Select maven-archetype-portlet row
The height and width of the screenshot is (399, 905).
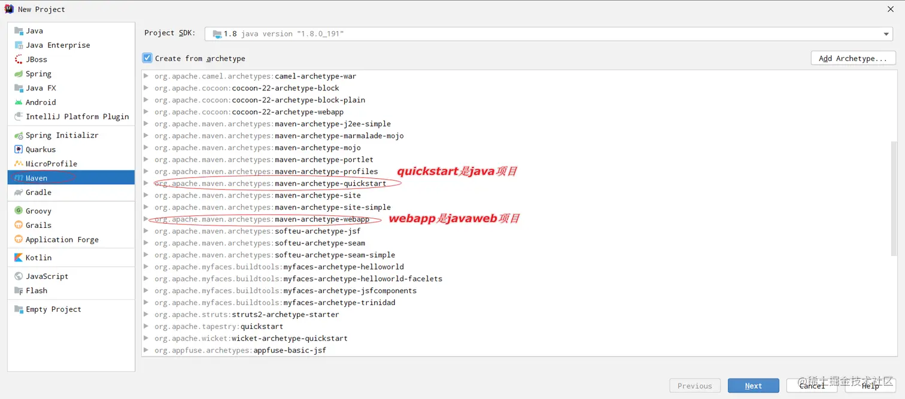516,160
